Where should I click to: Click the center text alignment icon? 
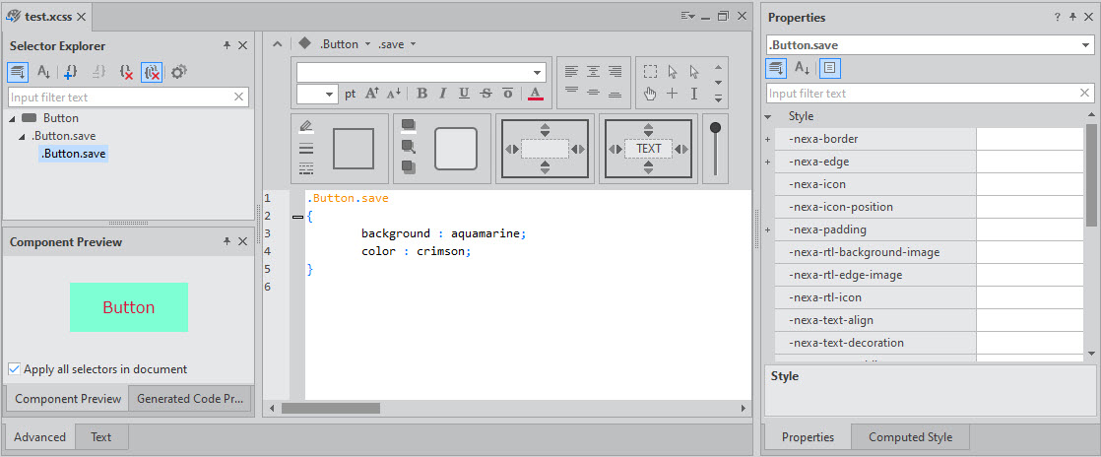pyautogui.click(x=593, y=72)
